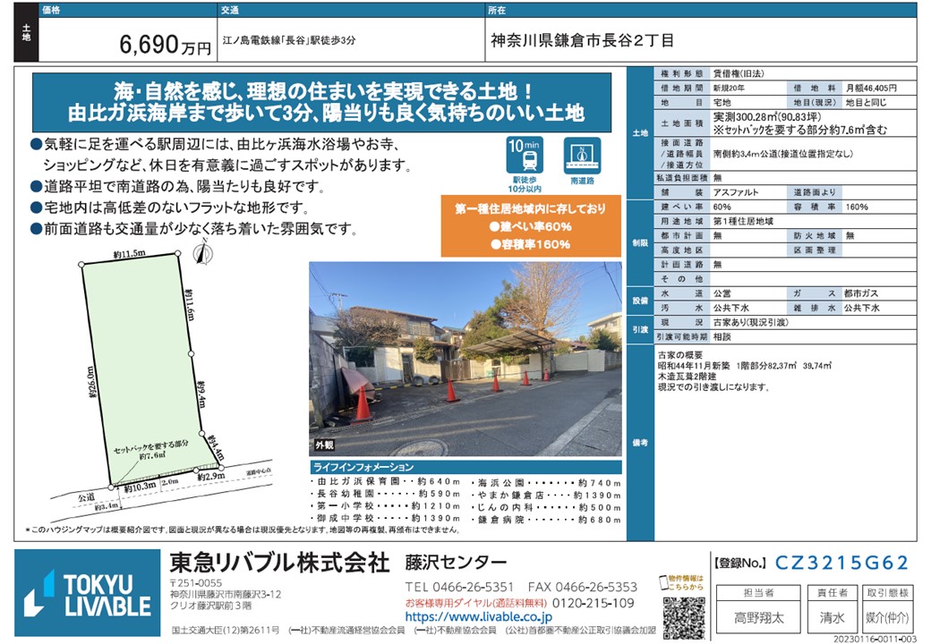
Task: Click the 南道路 compass house icon
Action: [x=581, y=158]
